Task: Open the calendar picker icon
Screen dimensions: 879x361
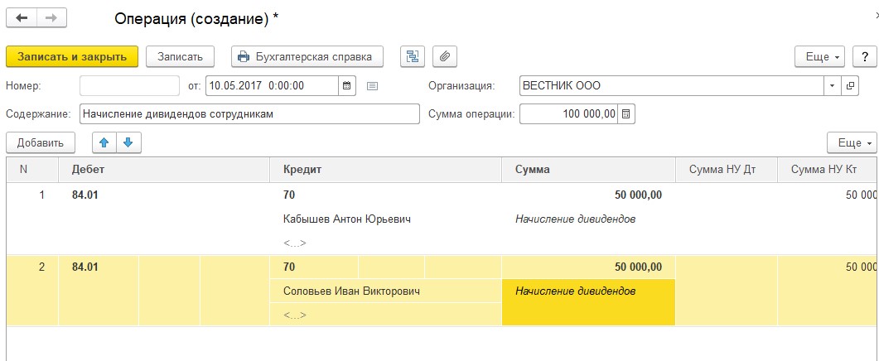Action: pos(347,86)
